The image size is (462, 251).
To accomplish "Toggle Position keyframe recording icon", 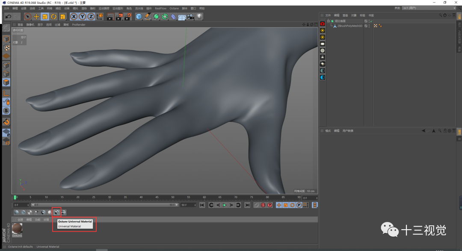I will point(279,205).
